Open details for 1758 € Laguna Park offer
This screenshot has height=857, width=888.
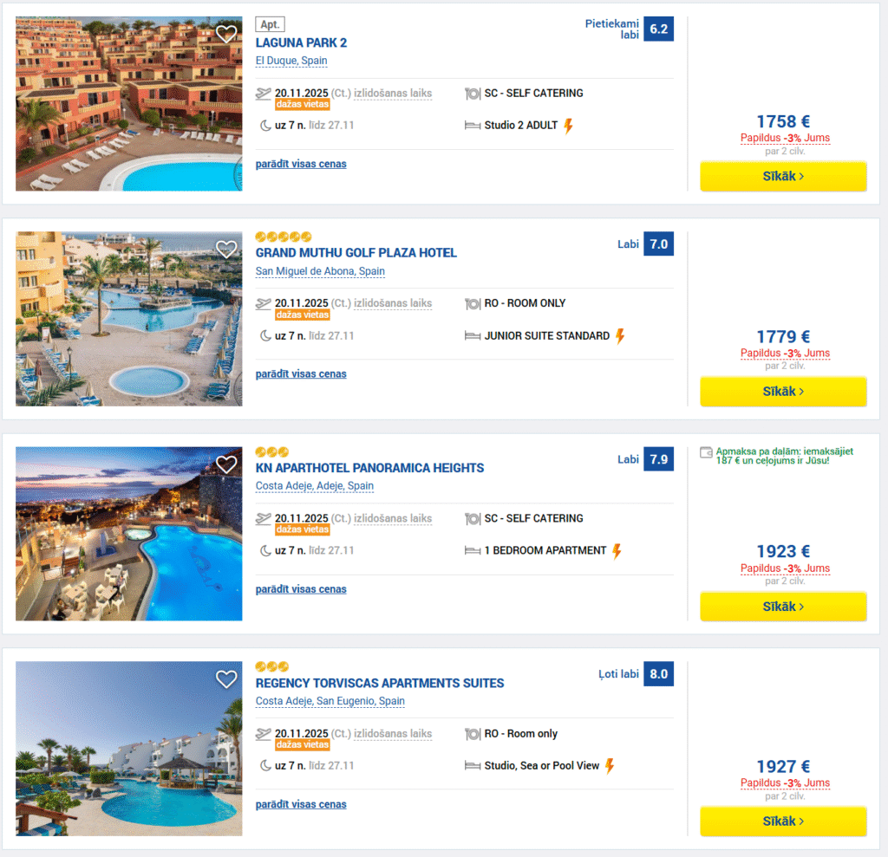(783, 177)
